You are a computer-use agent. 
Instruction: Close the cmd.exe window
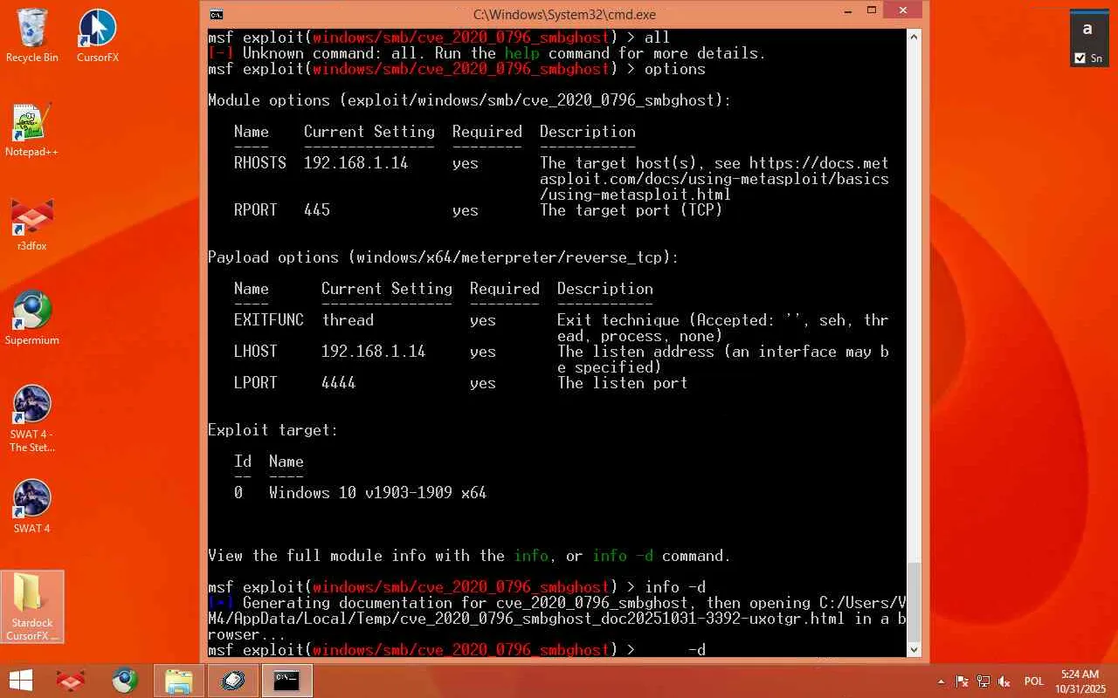tap(902, 10)
